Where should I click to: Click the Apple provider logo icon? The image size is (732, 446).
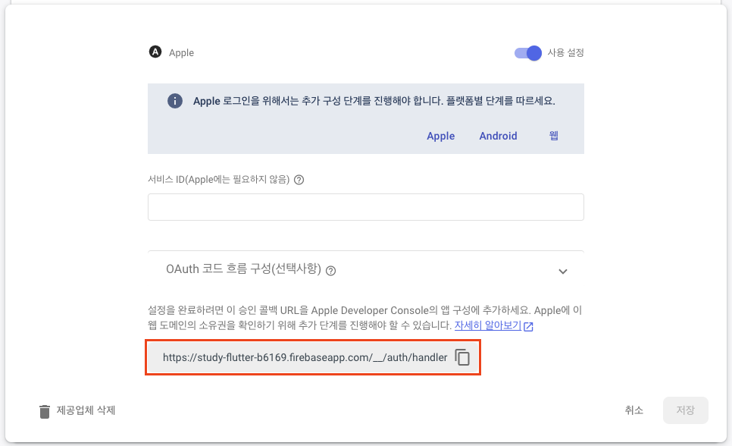155,52
